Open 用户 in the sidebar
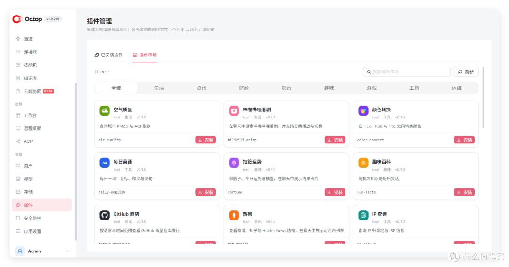This screenshot has height=267, width=509. 41,166
